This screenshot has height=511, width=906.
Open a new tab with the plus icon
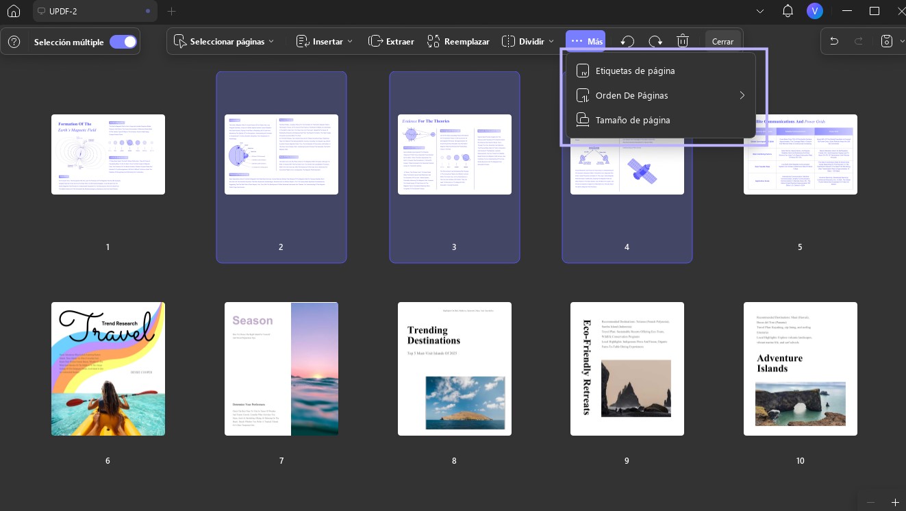pyautogui.click(x=172, y=11)
